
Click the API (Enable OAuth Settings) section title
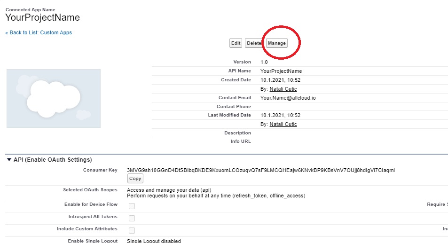(53, 160)
